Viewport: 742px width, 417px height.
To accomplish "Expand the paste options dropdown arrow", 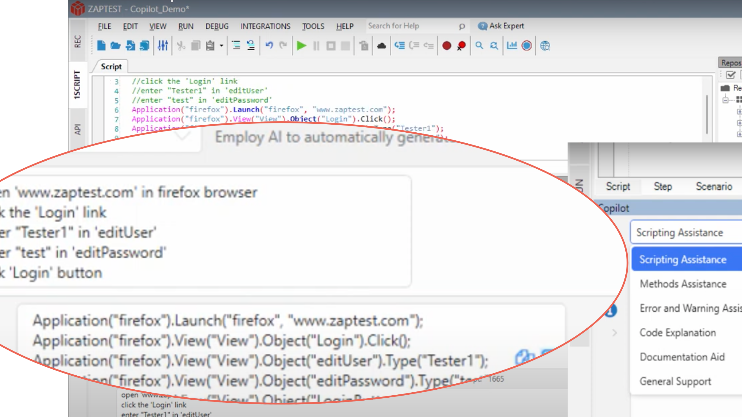I will (x=221, y=46).
